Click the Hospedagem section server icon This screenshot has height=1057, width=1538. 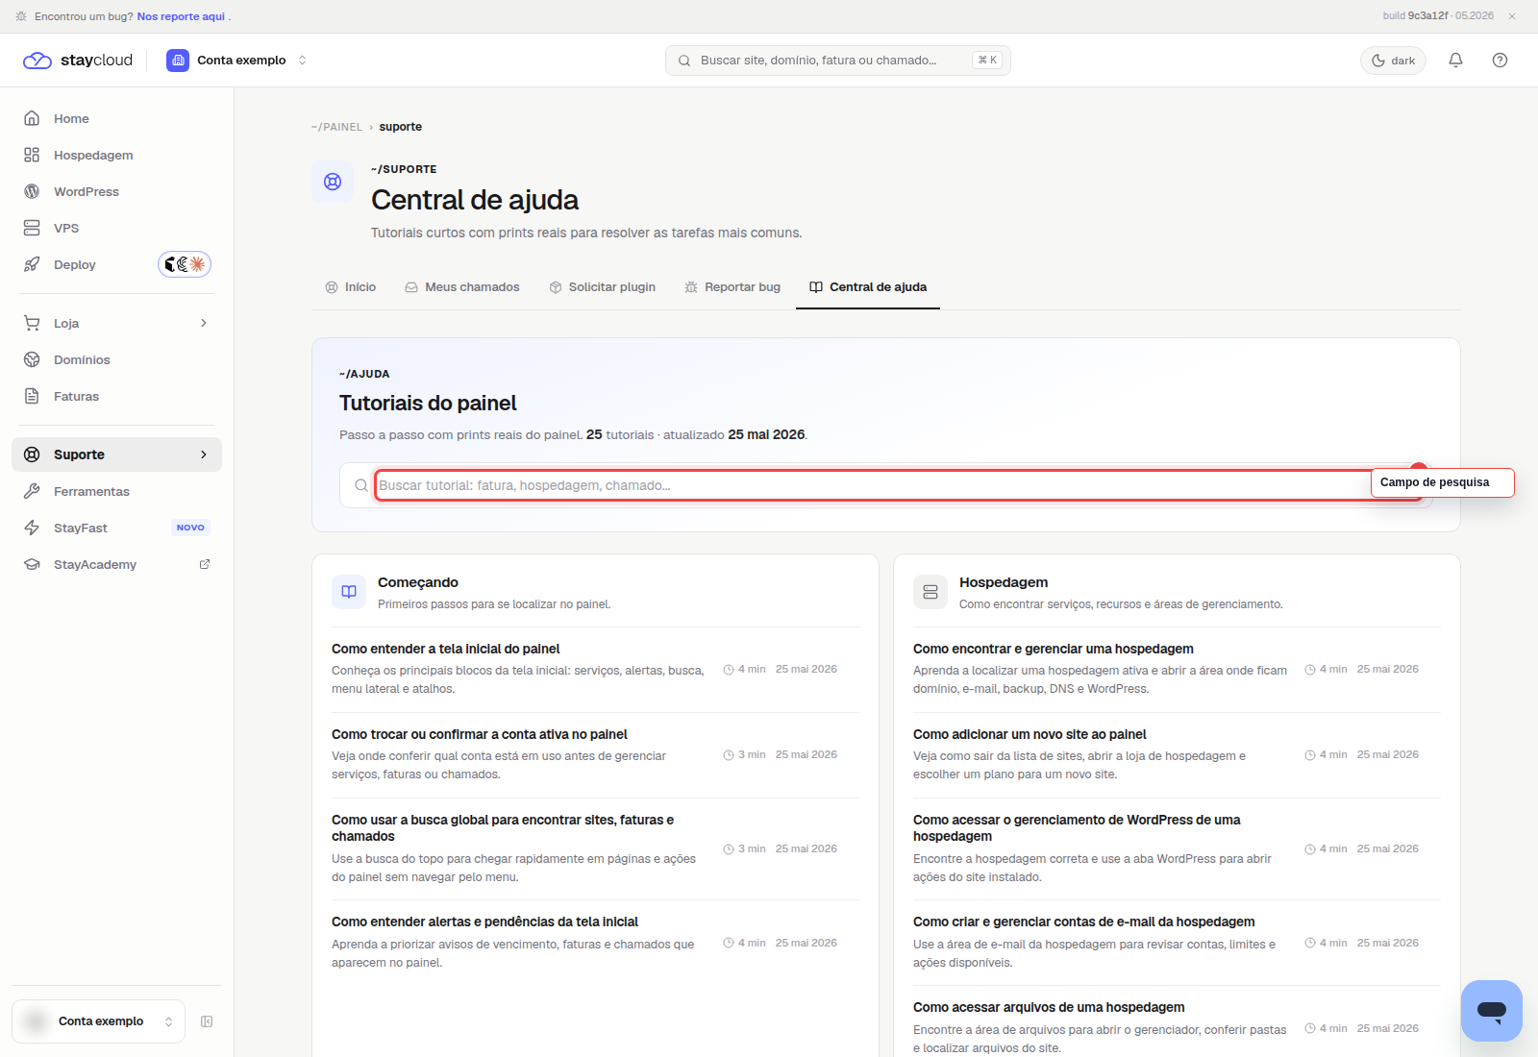tap(930, 592)
